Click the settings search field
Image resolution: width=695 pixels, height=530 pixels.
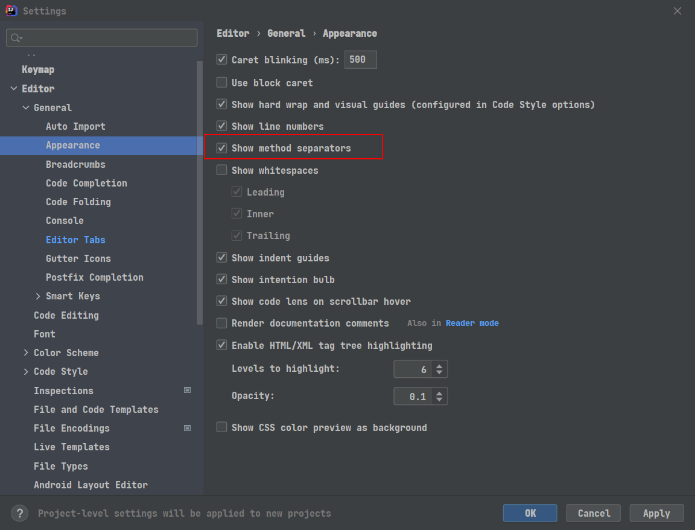[x=102, y=37]
